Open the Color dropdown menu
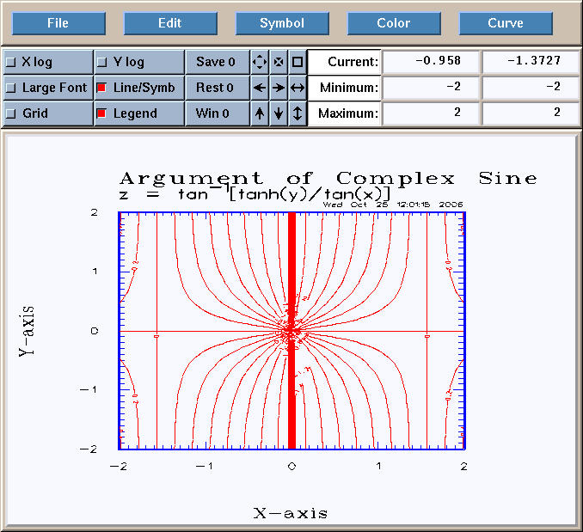 (394, 23)
